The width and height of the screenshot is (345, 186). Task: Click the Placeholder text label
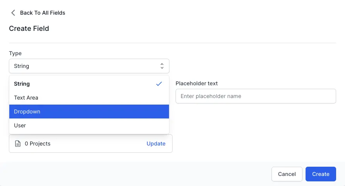(x=196, y=83)
